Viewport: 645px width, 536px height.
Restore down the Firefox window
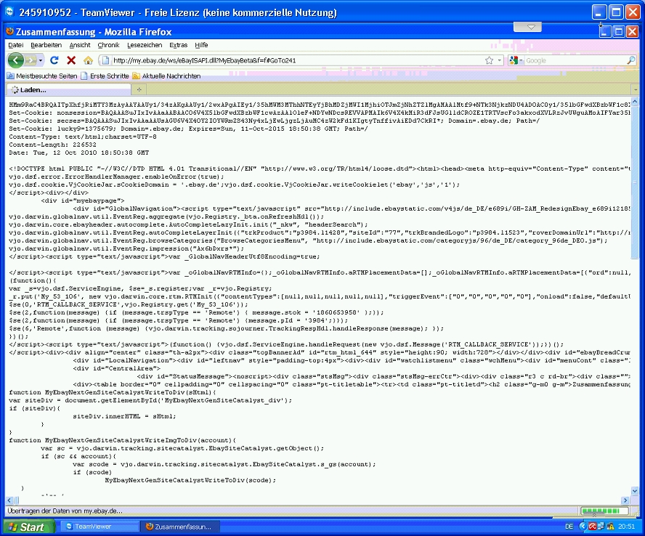pos(618,31)
